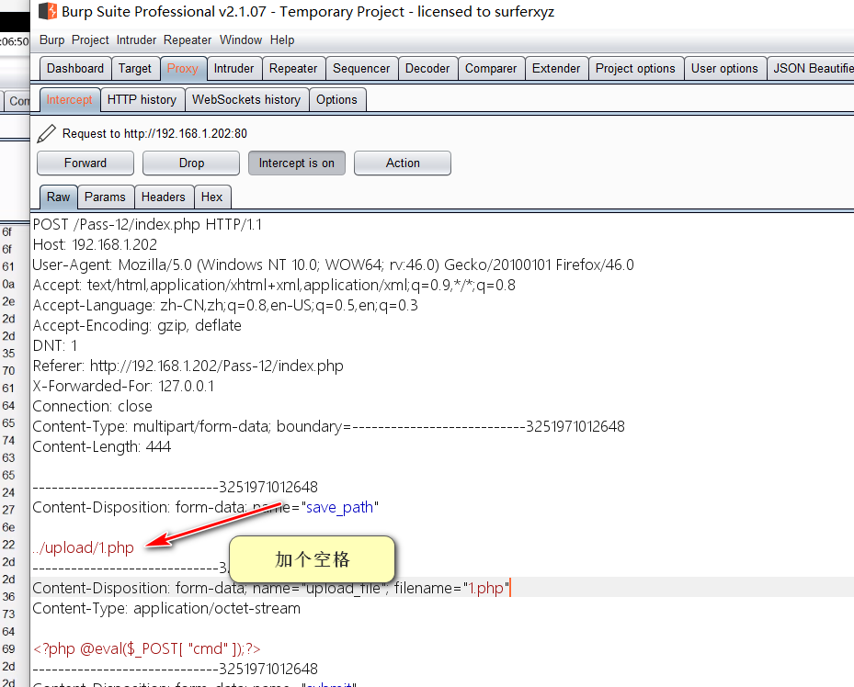Open the Extender tab
The image size is (854, 687).
(x=556, y=69)
